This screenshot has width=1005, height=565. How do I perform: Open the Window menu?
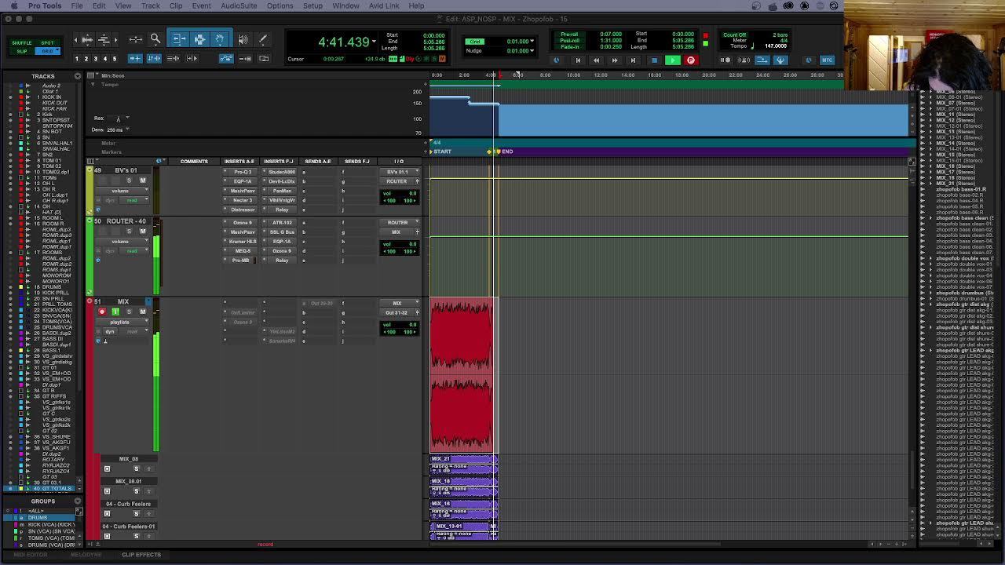point(345,5)
